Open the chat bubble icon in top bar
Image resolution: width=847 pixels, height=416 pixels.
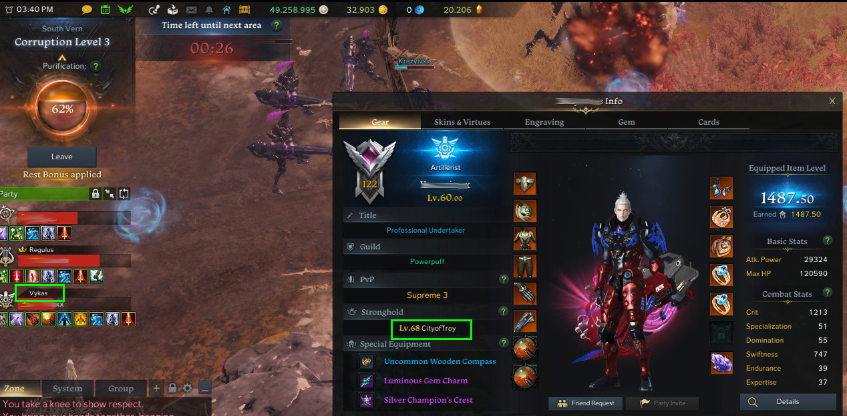87,10
